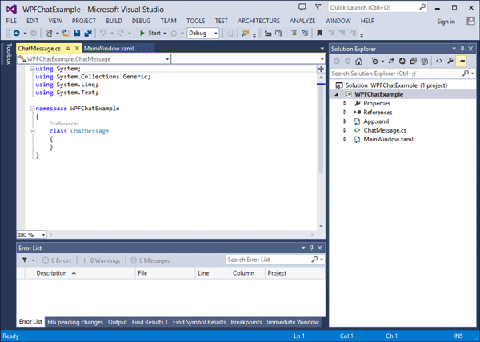Expand the References node in Solution Explorer
Image resolution: width=480 pixels, height=342 pixels.
345,113
